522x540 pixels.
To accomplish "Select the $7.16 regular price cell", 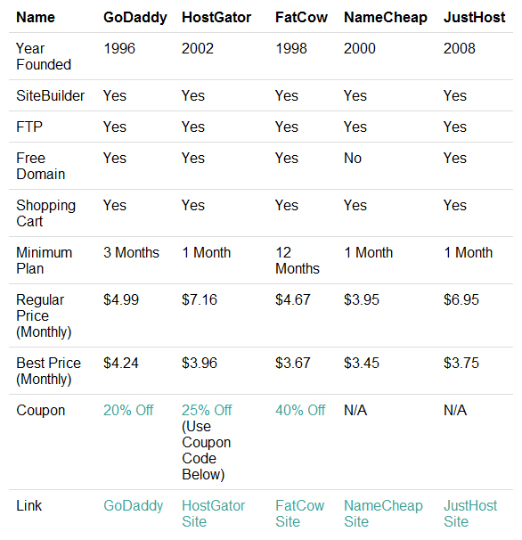I will (200, 299).
